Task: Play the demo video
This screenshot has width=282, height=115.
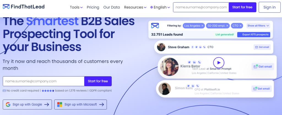Action: [x=219, y=63]
